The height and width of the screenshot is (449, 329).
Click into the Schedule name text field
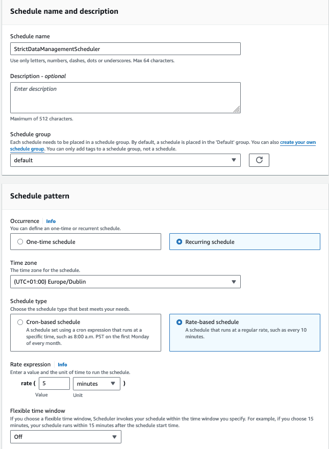[x=125, y=49]
